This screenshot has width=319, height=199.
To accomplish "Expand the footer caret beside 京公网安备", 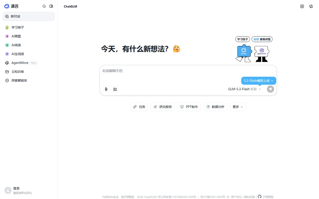I will click(x=198, y=197).
